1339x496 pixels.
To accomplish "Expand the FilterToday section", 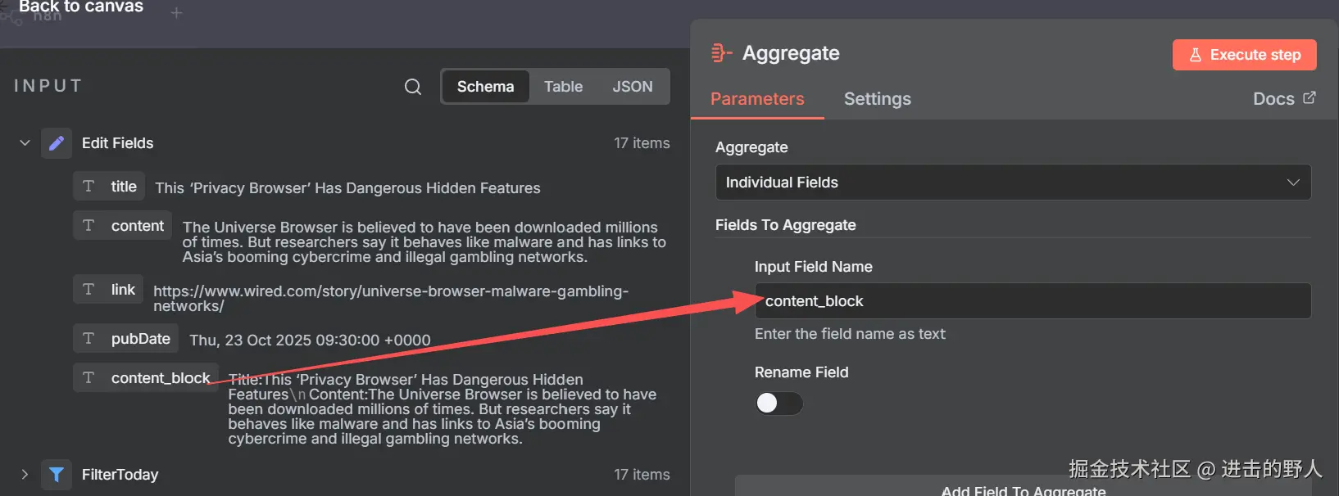I will (x=25, y=475).
